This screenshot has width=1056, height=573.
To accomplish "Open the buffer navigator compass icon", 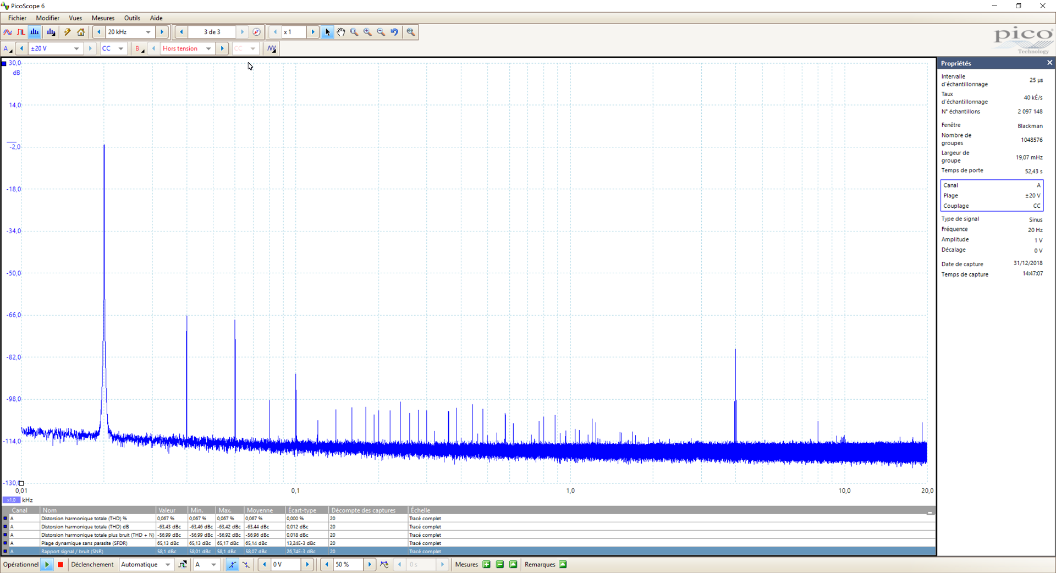I will point(256,32).
